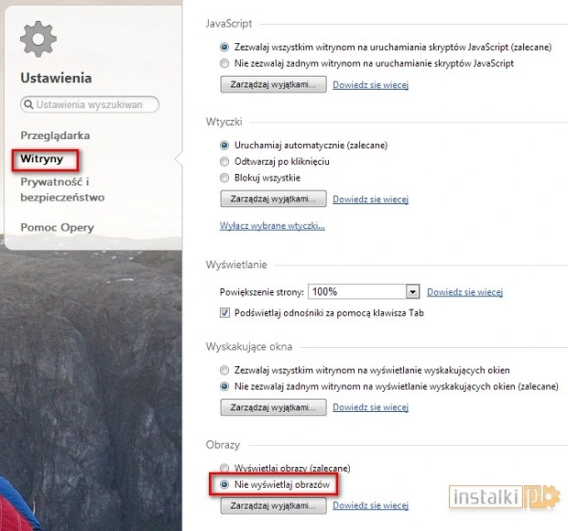
Task: Click the instalki watermark logo
Action: (x=504, y=497)
